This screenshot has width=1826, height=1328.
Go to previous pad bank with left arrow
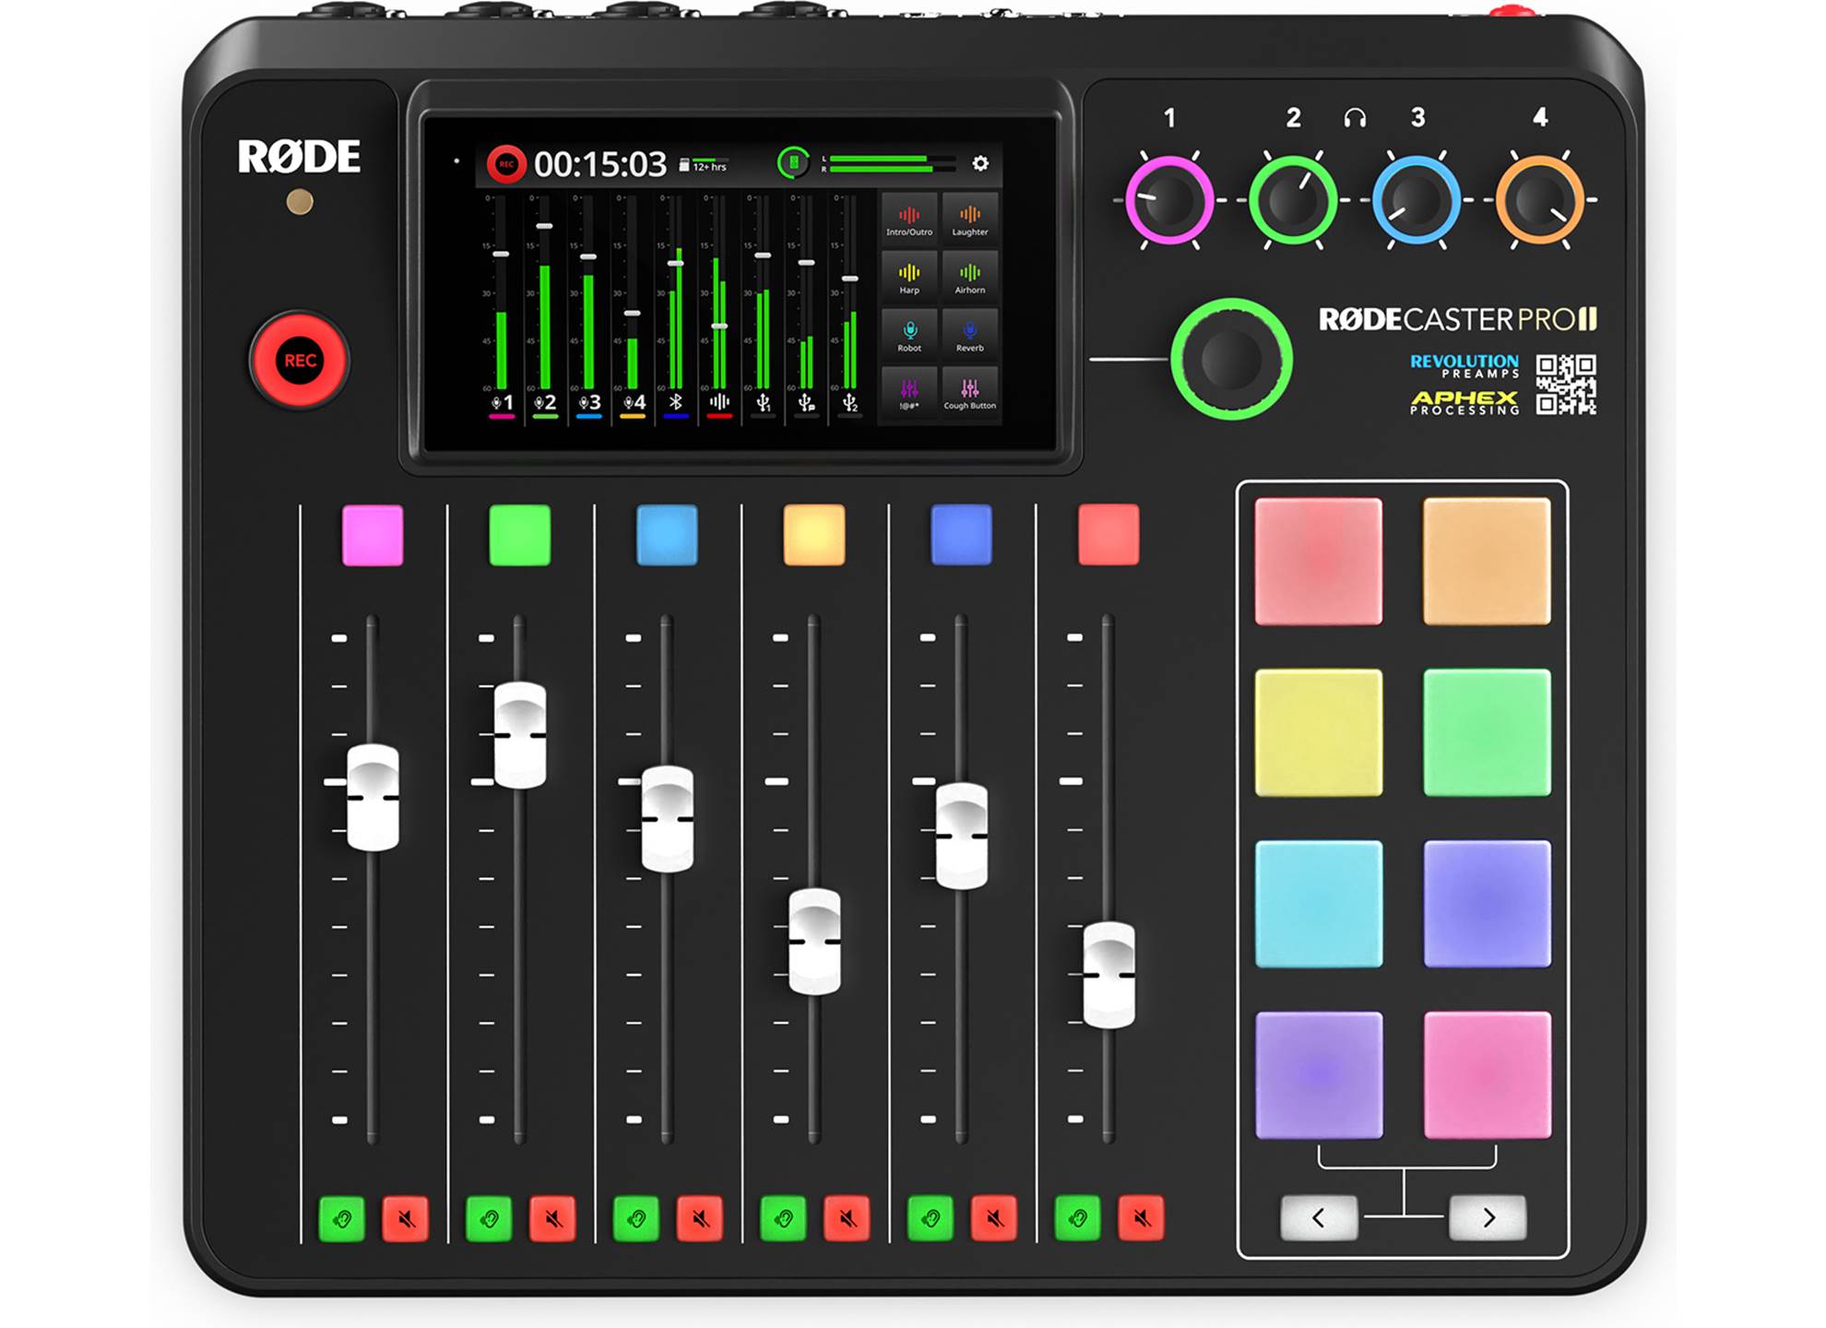[x=1319, y=1218]
